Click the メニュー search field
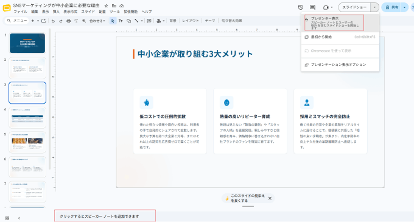 (17, 21)
